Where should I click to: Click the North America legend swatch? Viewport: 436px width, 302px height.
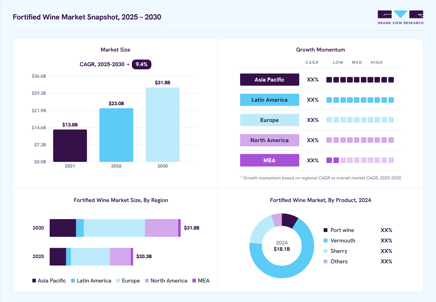[x=147, y=280]
